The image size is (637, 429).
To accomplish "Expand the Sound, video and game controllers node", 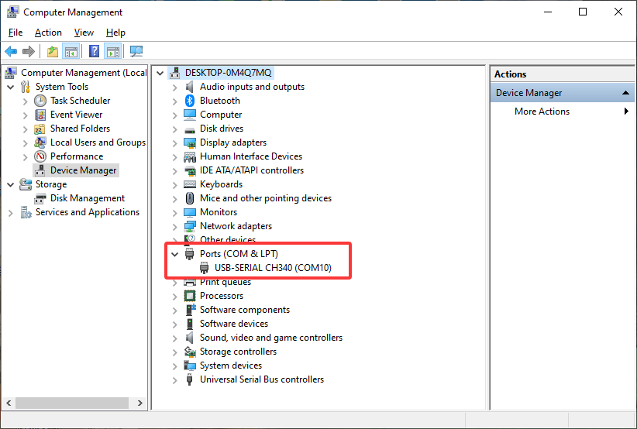I will 174,338.
